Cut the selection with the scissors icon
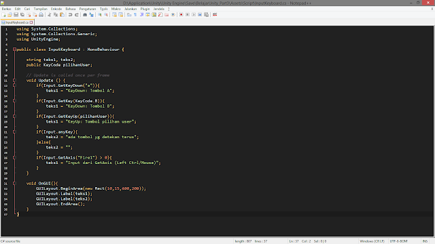Screen dimensions: 435x244 (50, 15)
